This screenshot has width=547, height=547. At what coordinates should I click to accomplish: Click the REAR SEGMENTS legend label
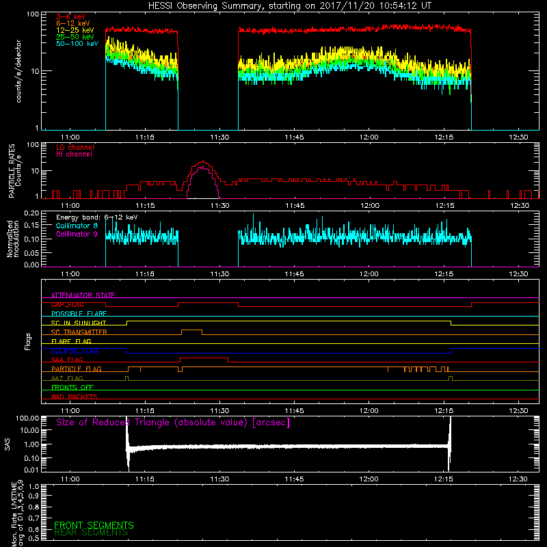coord(91,533)
